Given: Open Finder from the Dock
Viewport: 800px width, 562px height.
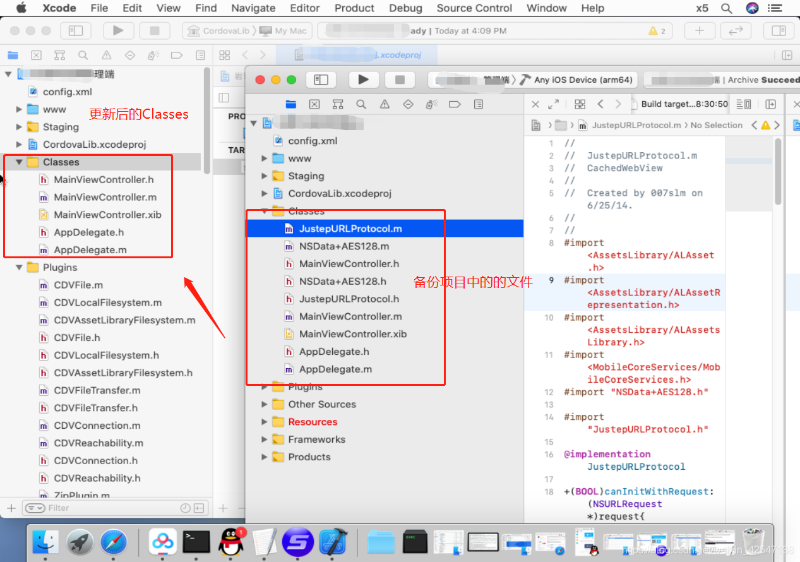Looking at the screenshot, I should (x=45, y=541).
